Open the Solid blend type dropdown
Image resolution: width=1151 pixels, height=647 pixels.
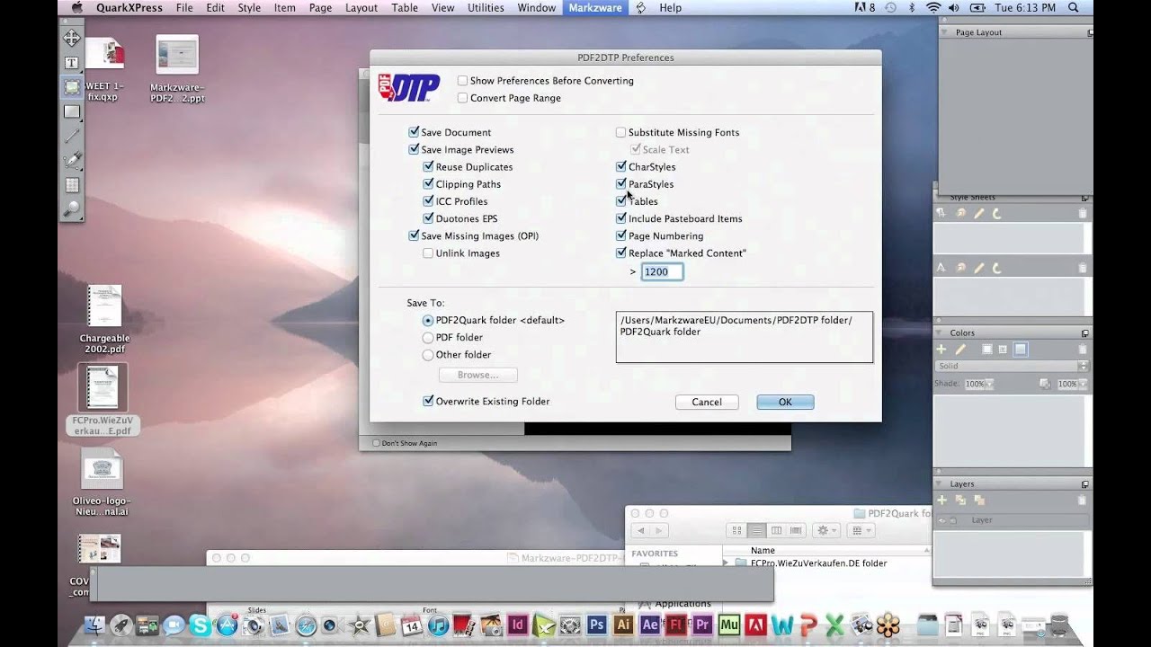1012,366
